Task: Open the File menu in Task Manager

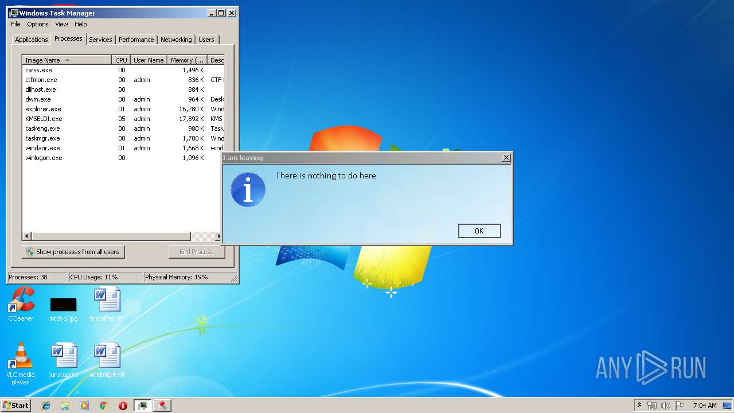Action: 15,24
